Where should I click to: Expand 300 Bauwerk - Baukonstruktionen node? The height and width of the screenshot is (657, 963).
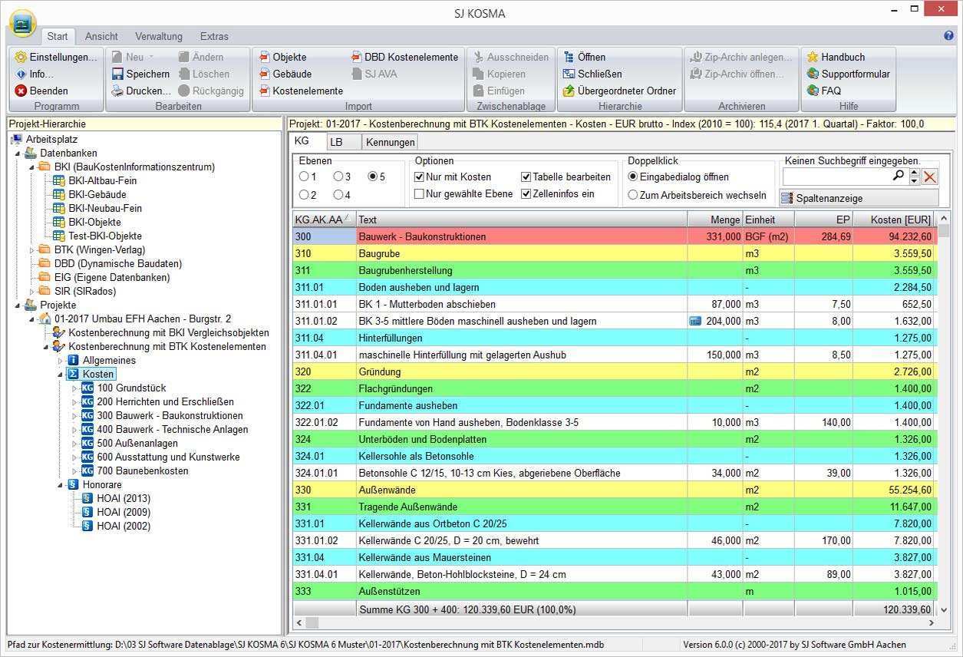click(x=75, y=416)
